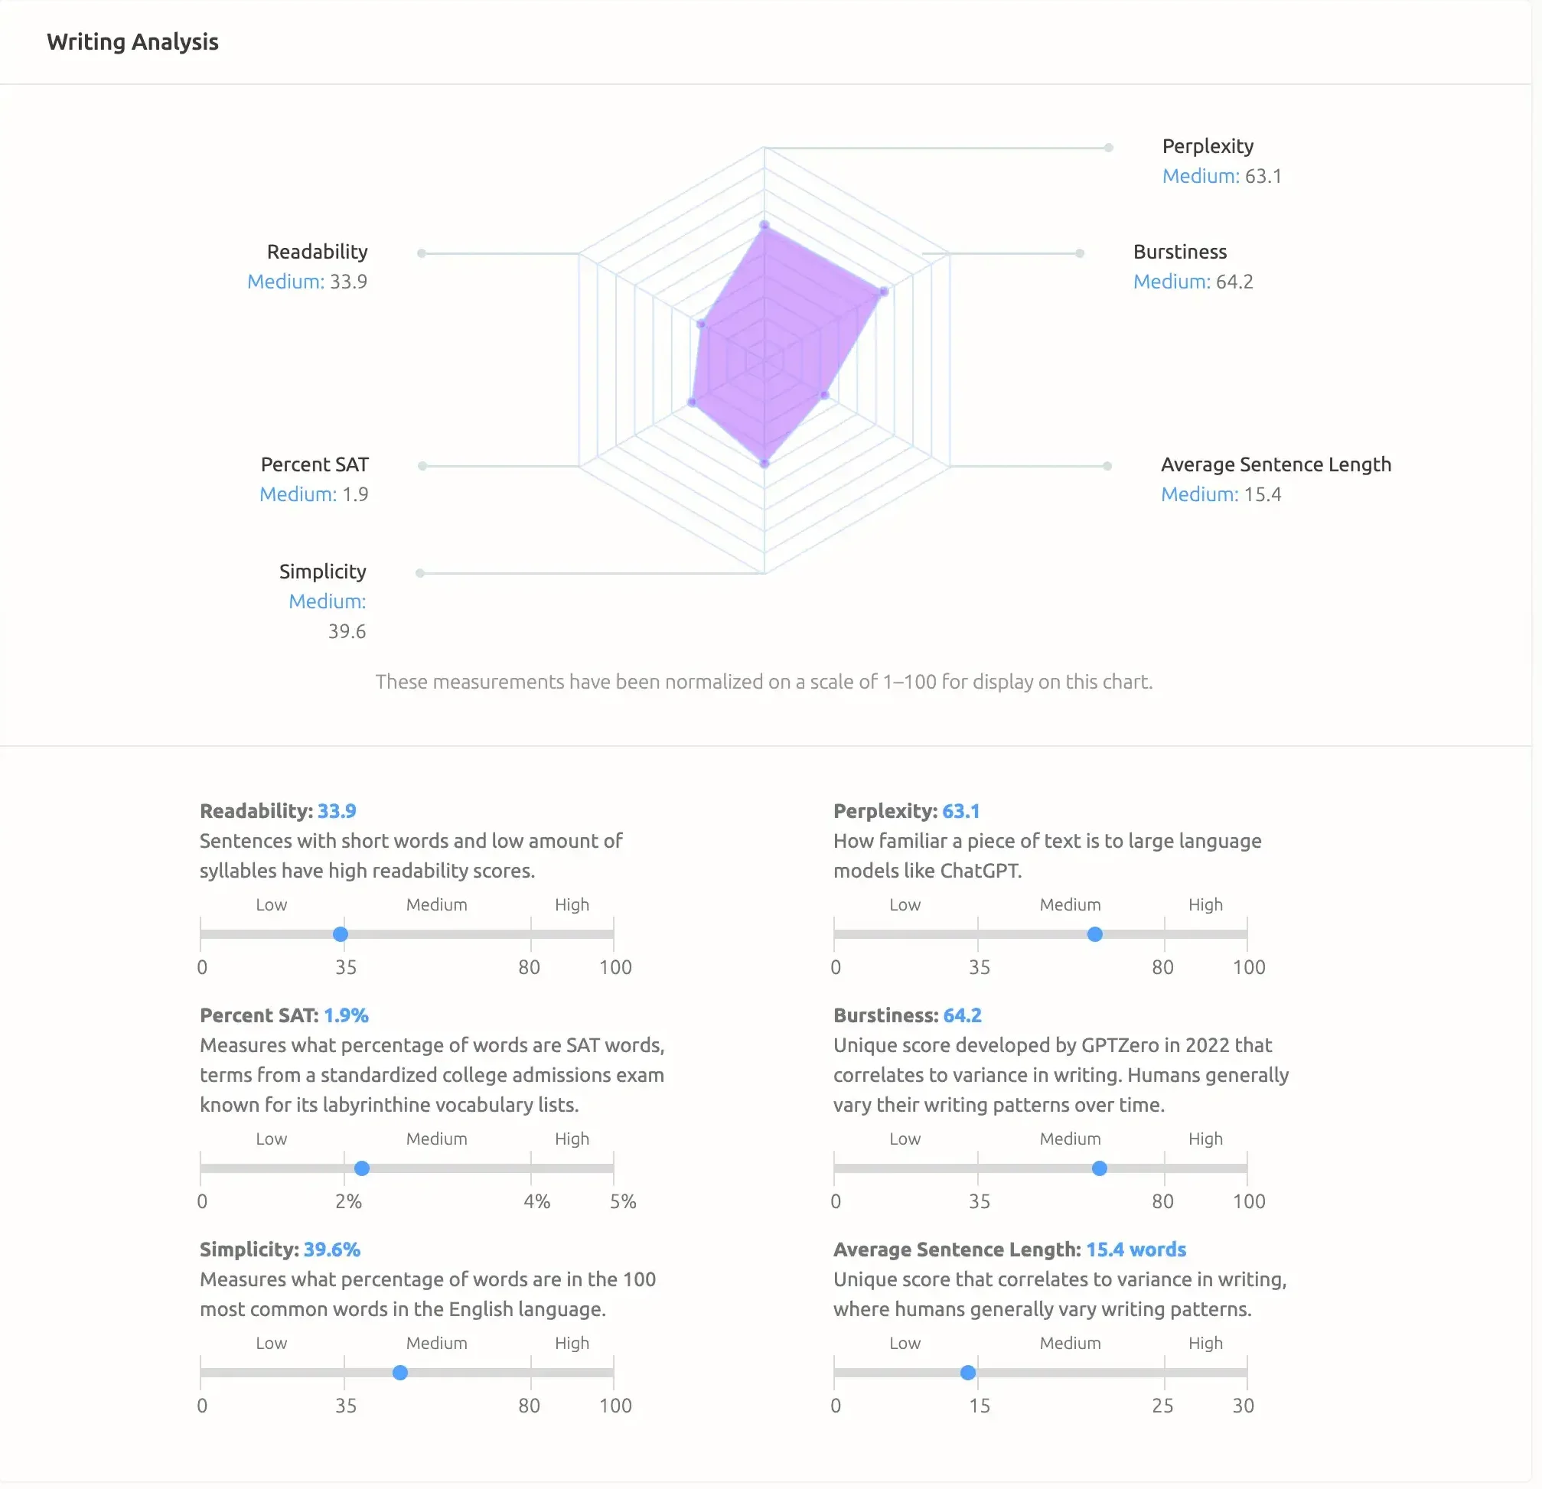Click the Simplicity axis endpoint dot
Viewport: 1542px width, 1489px height.
pos(420,572)
